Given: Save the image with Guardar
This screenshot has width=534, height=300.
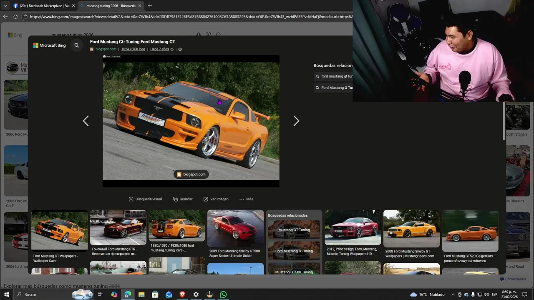Looking at the screenshot, I should click(x=183, y=199).
